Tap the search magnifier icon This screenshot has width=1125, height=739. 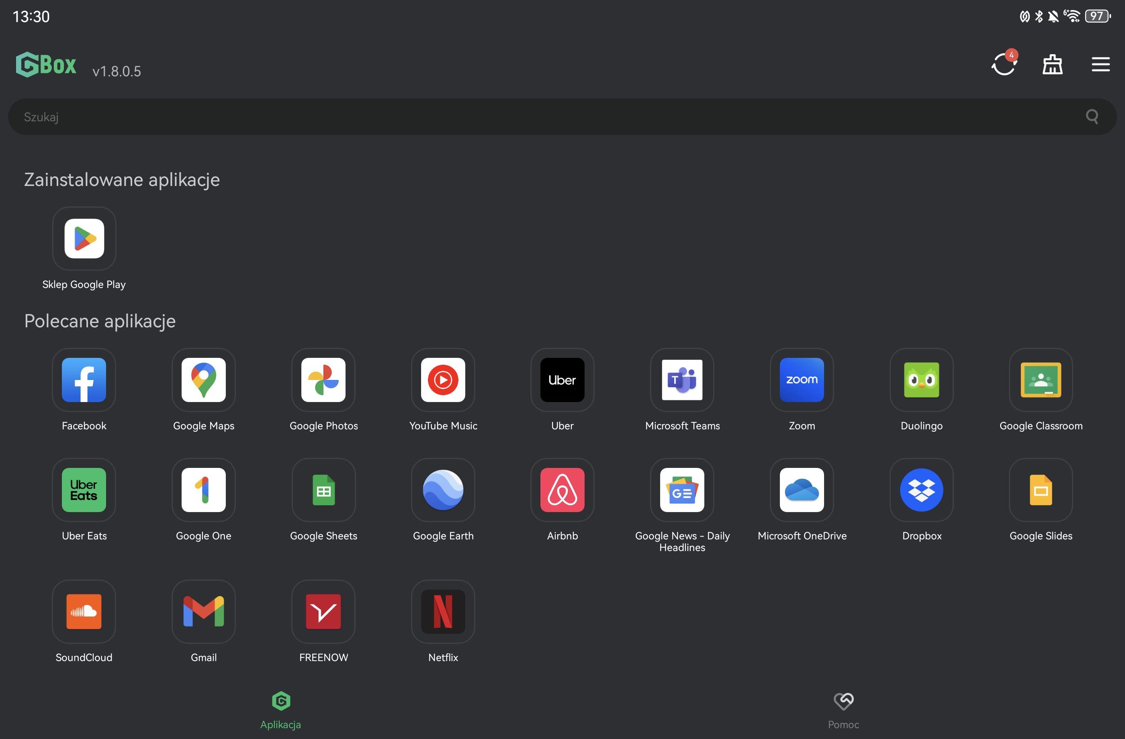(x=1092, y=117)
